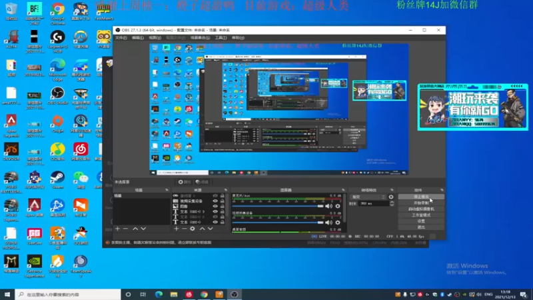Open 场景集合 menu in OBS

tap(200, 37)
